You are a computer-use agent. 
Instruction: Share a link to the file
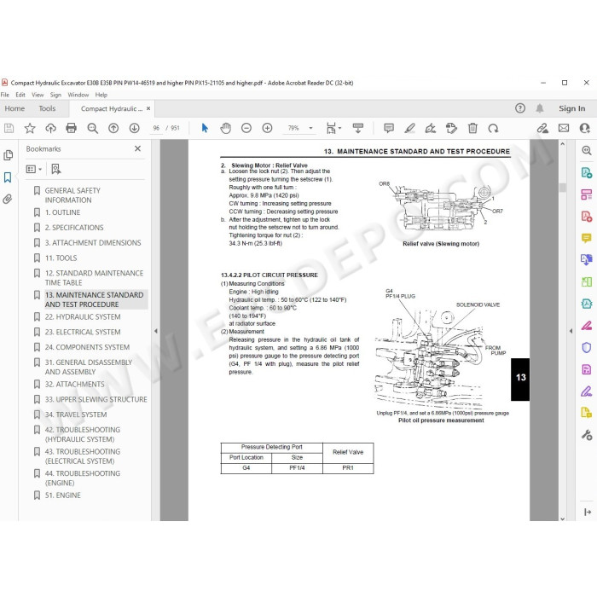click(542, 128)
